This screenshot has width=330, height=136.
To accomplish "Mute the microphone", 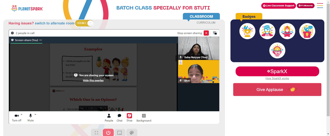I will 30,118.
